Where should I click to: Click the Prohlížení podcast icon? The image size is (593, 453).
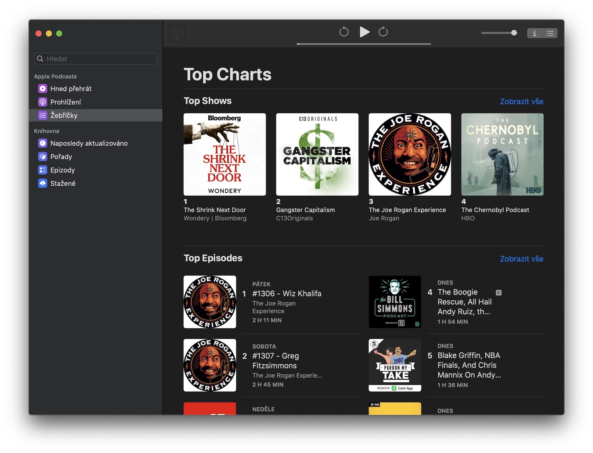[x=43, y=102]
